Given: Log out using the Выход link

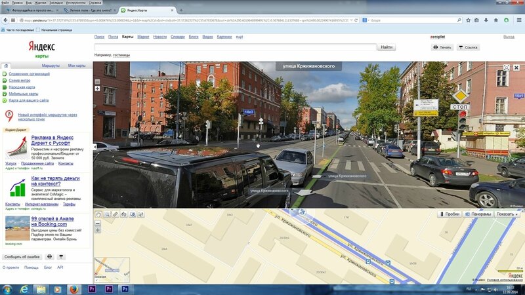Looking at the screenshot, I should point(509,37).
